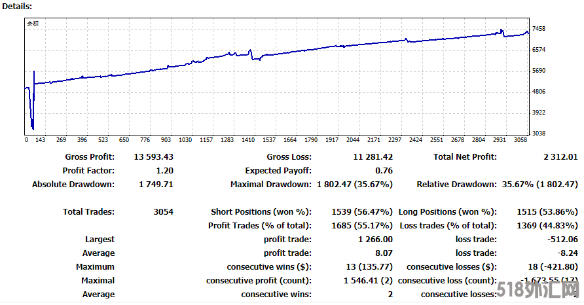The width and height of the screenshot is (584, 305).
Task: Select Absolute Drawdown value 1 749.71
Action: click(x=156, y=185)
